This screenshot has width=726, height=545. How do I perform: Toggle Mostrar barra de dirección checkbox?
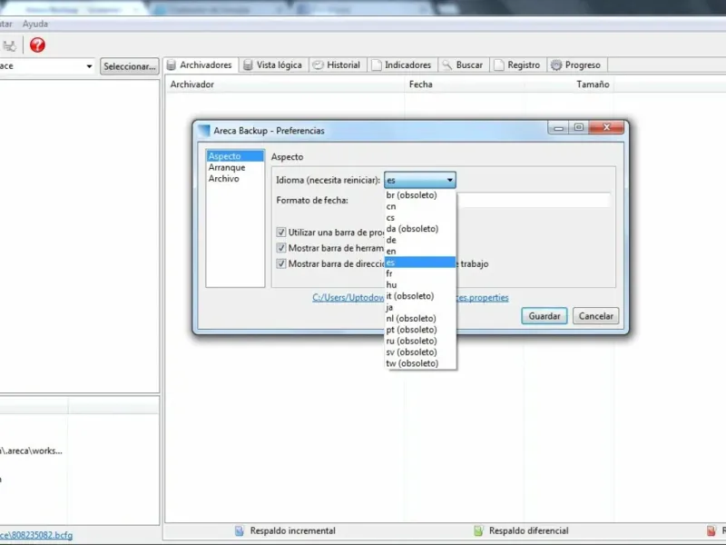point(281,263)
